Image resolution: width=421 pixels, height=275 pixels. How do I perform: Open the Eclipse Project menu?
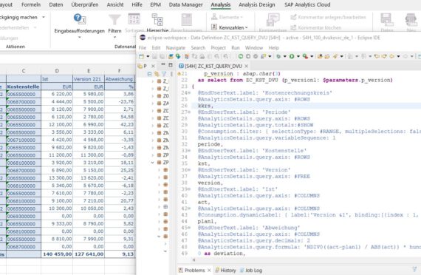pyautogui.click(x=218, y=48)
